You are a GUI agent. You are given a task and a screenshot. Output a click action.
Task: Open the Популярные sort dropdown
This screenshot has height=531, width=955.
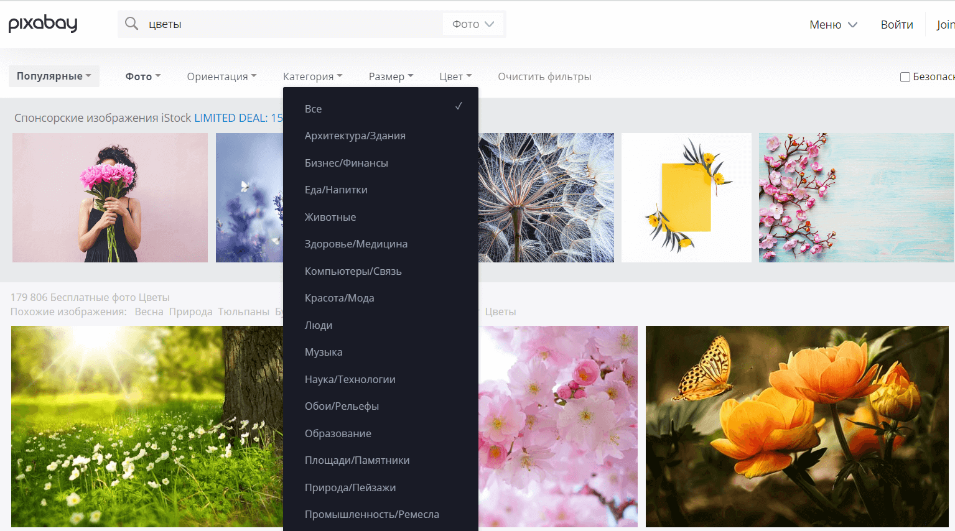click(54, 76)
